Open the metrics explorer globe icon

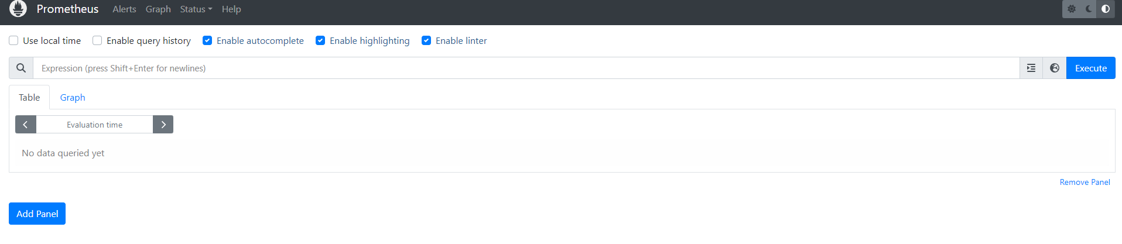[x=1055, y=68]
